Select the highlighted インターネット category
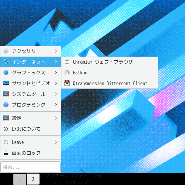185x185 pixels. click(x=31, y=62)
